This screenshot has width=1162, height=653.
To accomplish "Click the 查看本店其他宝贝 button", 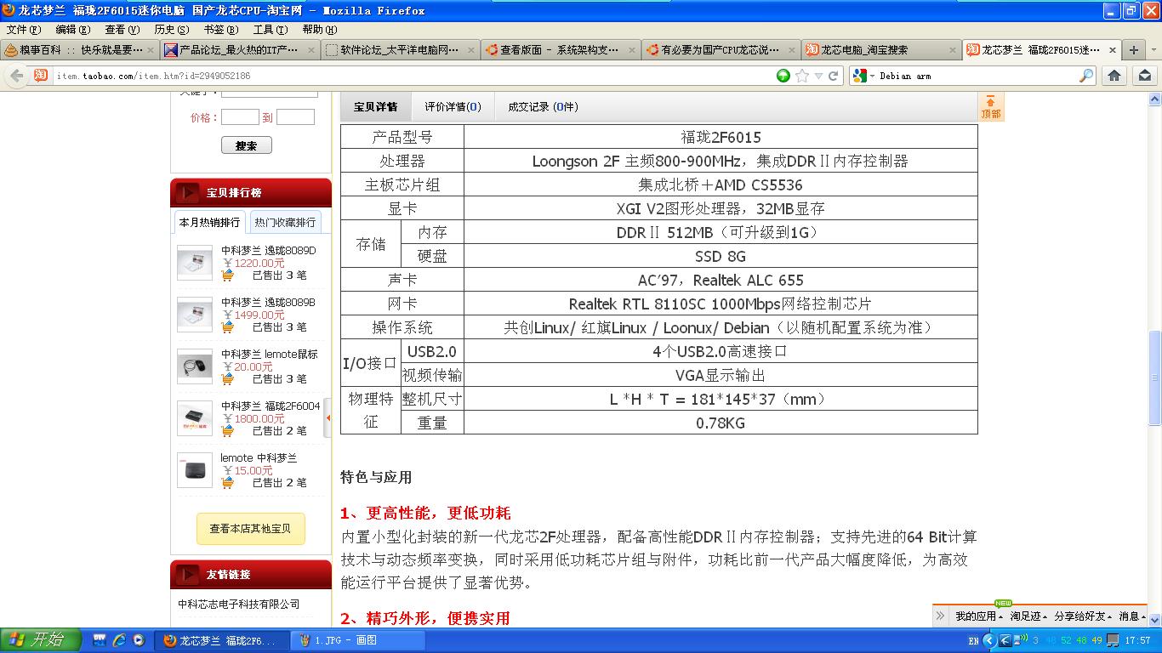I will click(x=250, y=529).
